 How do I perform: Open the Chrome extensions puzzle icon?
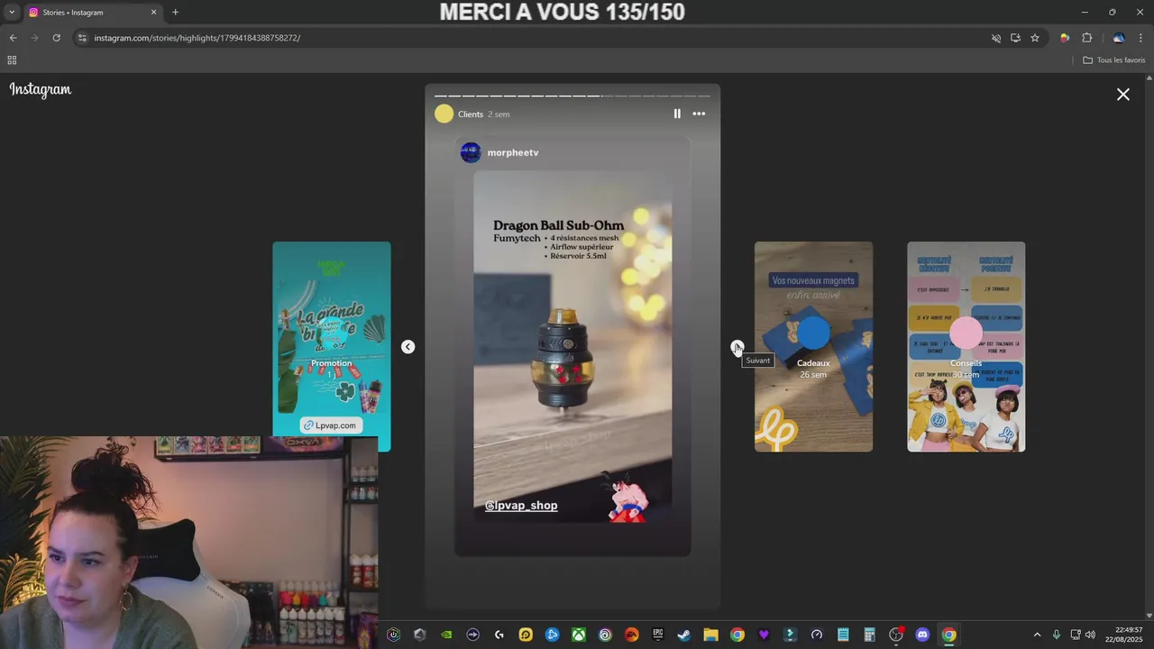pos(1086,38)
